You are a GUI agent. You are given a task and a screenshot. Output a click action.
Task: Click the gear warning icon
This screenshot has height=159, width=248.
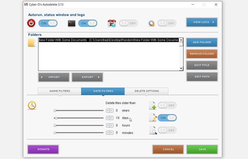(x=152, y=23)
